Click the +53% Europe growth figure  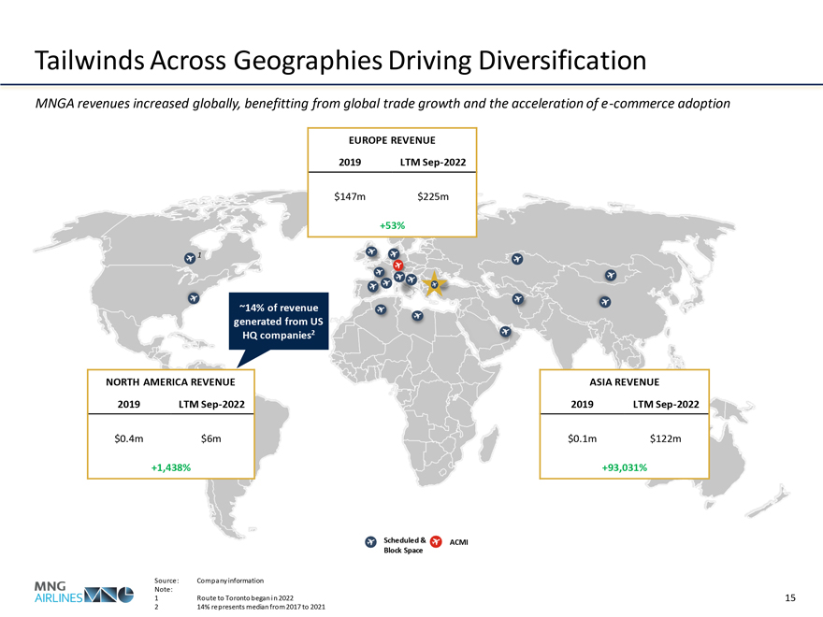[392, 225]
